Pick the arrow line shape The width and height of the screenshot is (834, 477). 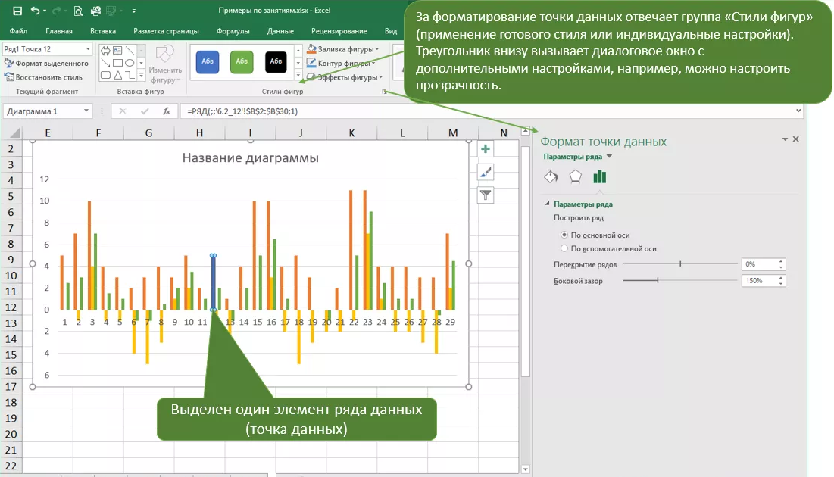click(x=105, y=63)
